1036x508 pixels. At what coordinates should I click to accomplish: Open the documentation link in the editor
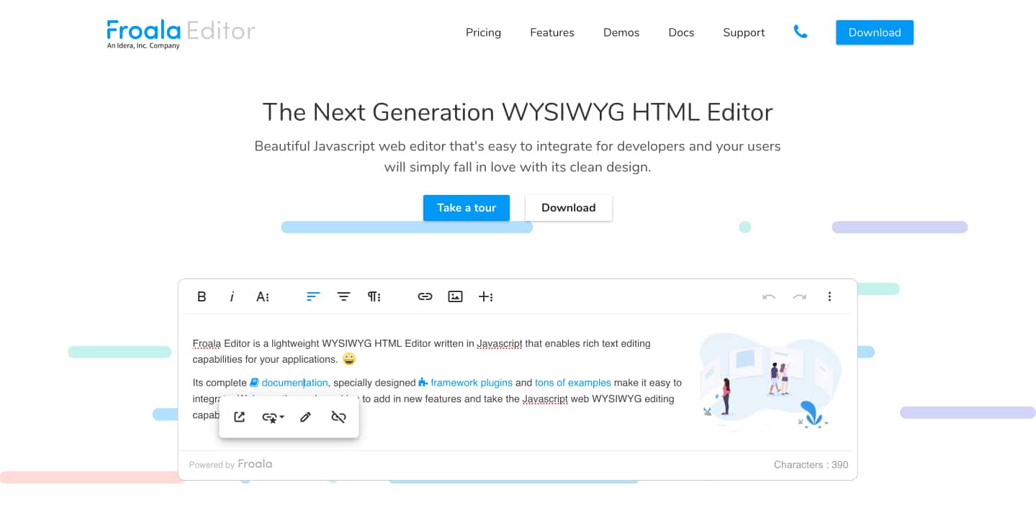294,383
